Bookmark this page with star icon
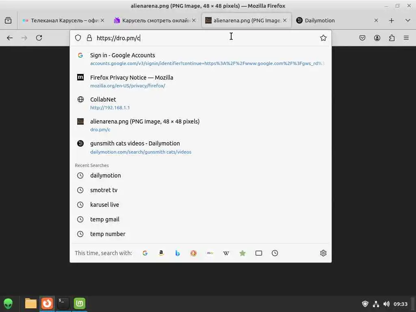 click(323, 38)
